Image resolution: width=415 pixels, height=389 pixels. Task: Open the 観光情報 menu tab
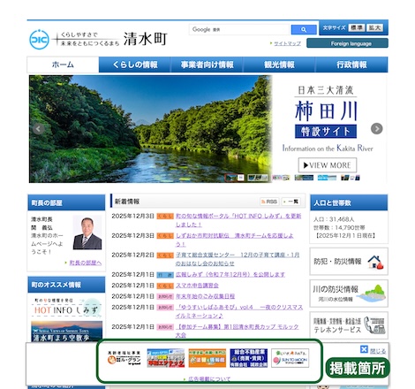click(279, 65)
